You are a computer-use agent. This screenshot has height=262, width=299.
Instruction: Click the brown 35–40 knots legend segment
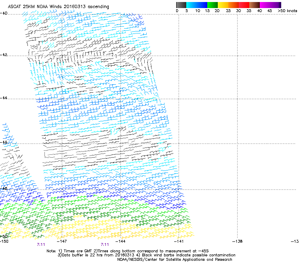tap(255, 5)
